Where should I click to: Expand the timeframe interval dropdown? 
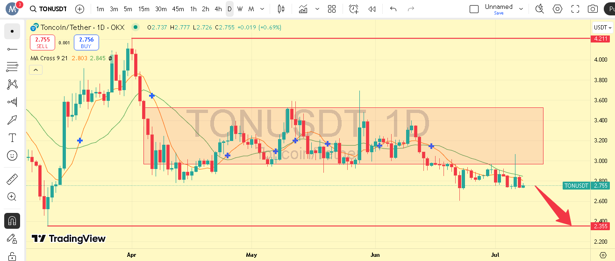(x=262, y=9)
